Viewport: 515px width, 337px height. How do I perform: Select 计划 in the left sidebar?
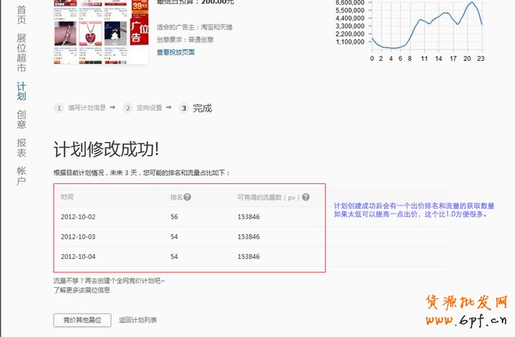(21, 90)
